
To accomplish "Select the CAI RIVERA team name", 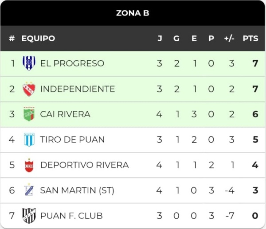I will tap(65, 114).
